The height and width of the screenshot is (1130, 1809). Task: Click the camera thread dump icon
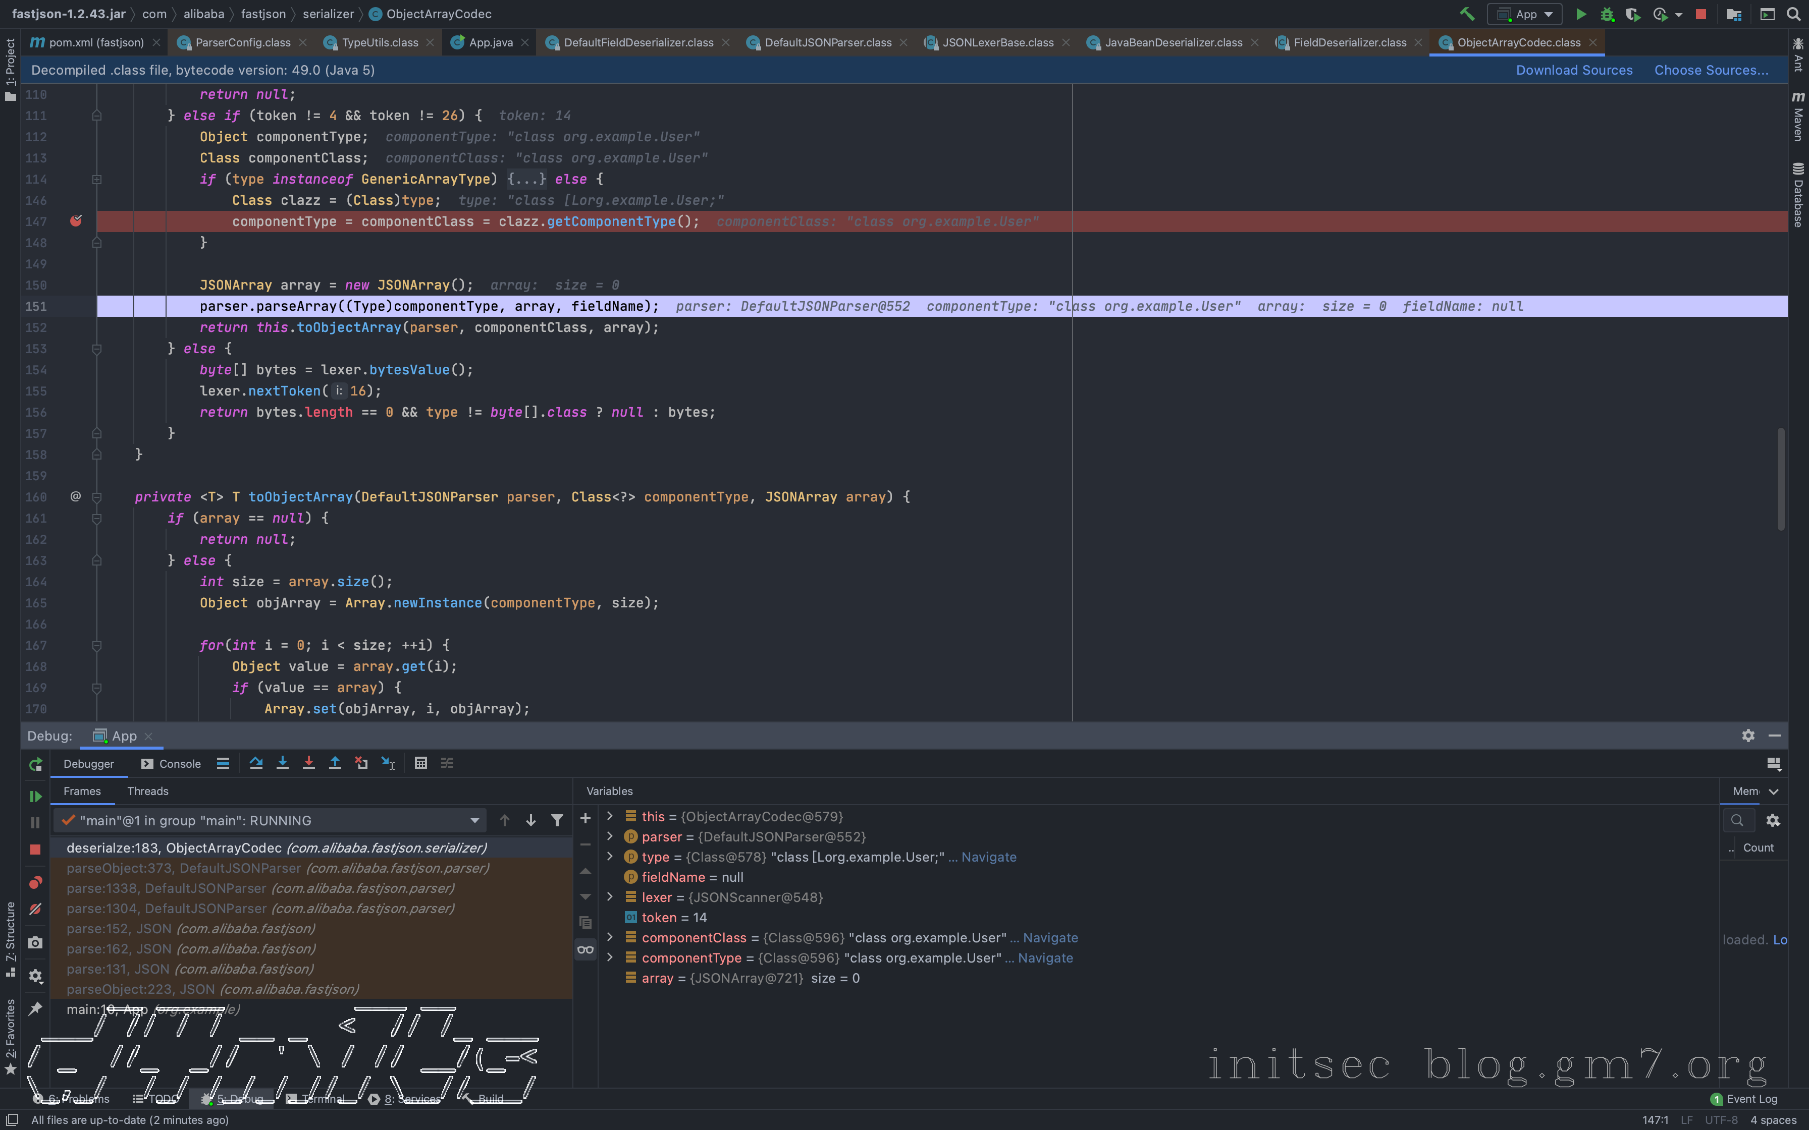[x=35, y=943]
